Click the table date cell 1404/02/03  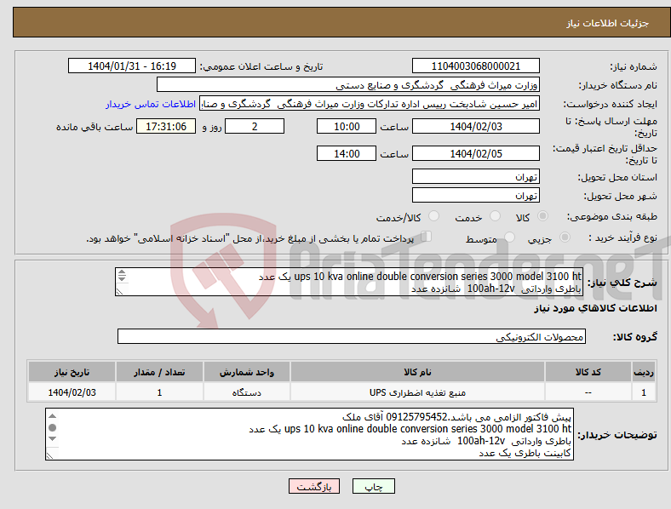pyautogui.click(x=72, y=392)
